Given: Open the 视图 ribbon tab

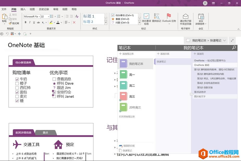Looking at the screenshot, I should pos(65,9).
